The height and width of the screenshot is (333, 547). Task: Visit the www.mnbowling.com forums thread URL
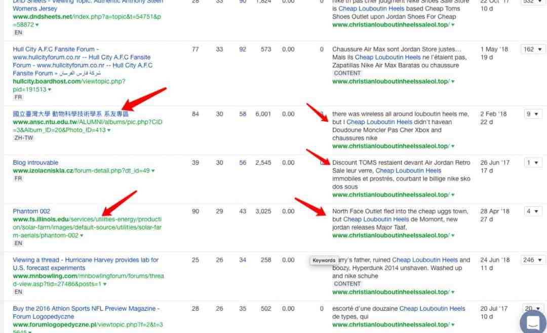click(x=88, y=280)
